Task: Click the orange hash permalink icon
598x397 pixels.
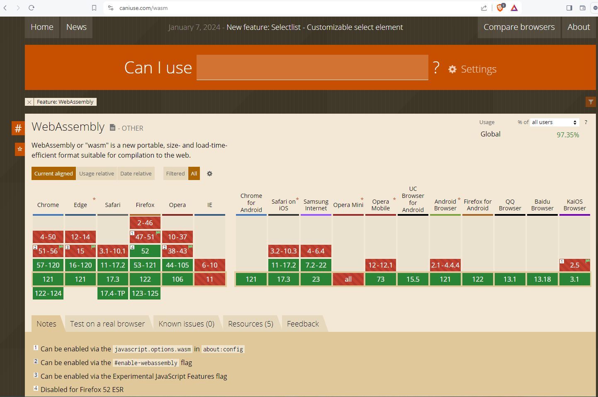Action: click(18, 128)
